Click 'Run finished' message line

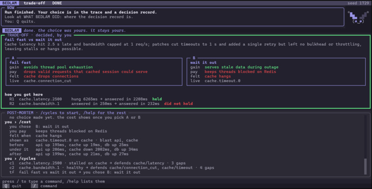pyautogui.click(x=81, y=12)
